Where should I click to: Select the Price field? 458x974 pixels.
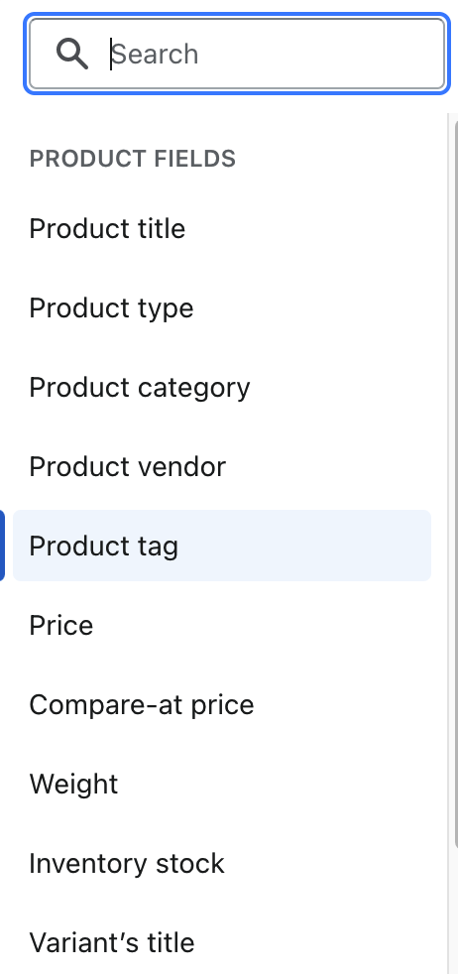click(221, 625)
